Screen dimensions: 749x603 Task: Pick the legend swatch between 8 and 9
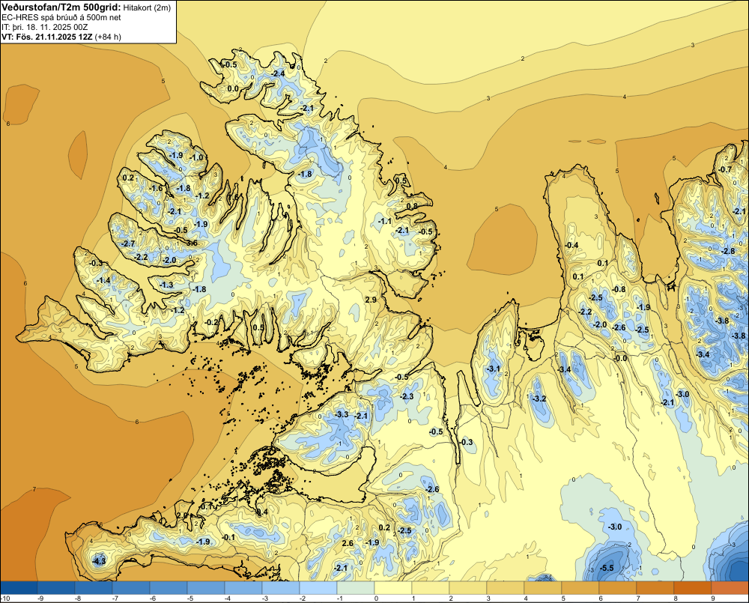point(693,588)
